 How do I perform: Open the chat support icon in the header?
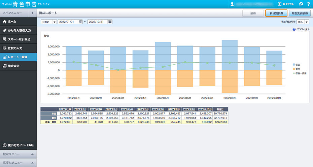click(x=301, y=4)
